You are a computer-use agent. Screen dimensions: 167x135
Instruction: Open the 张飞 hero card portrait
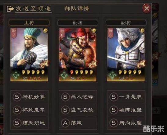(x=78, y=55)
